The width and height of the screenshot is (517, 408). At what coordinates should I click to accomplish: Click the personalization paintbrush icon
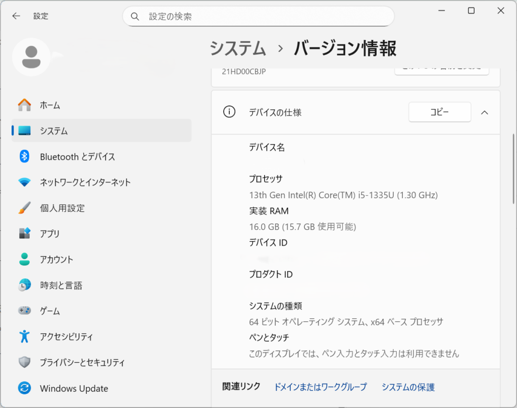(24, 208)
